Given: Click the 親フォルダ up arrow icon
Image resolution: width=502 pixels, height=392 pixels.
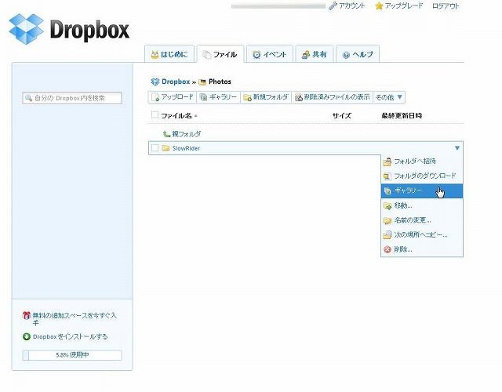Looking at the screenshot, I should coord(166,134).
